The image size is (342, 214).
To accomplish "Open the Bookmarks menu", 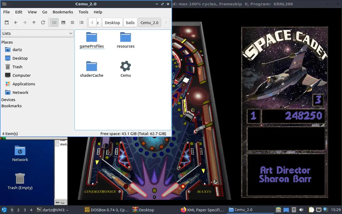I will click(63, 12).
